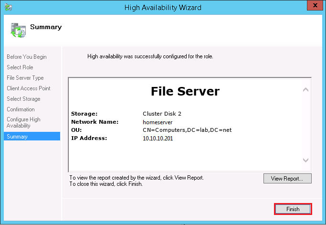Click the Summary server icon in header
Viewport: 326px width, 225px height.
tap(18, 30)
